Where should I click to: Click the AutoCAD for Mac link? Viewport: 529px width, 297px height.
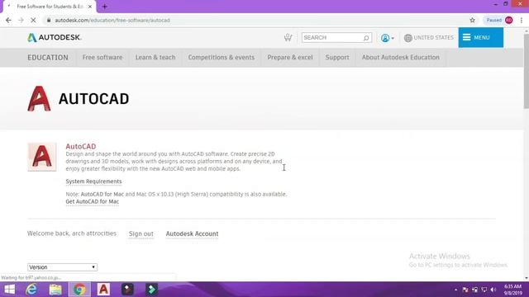[x=102, y=195]
